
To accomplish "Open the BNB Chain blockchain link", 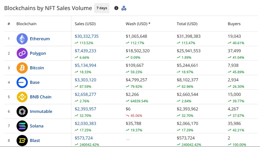I will pyautogui.click(x=41, y=97).
